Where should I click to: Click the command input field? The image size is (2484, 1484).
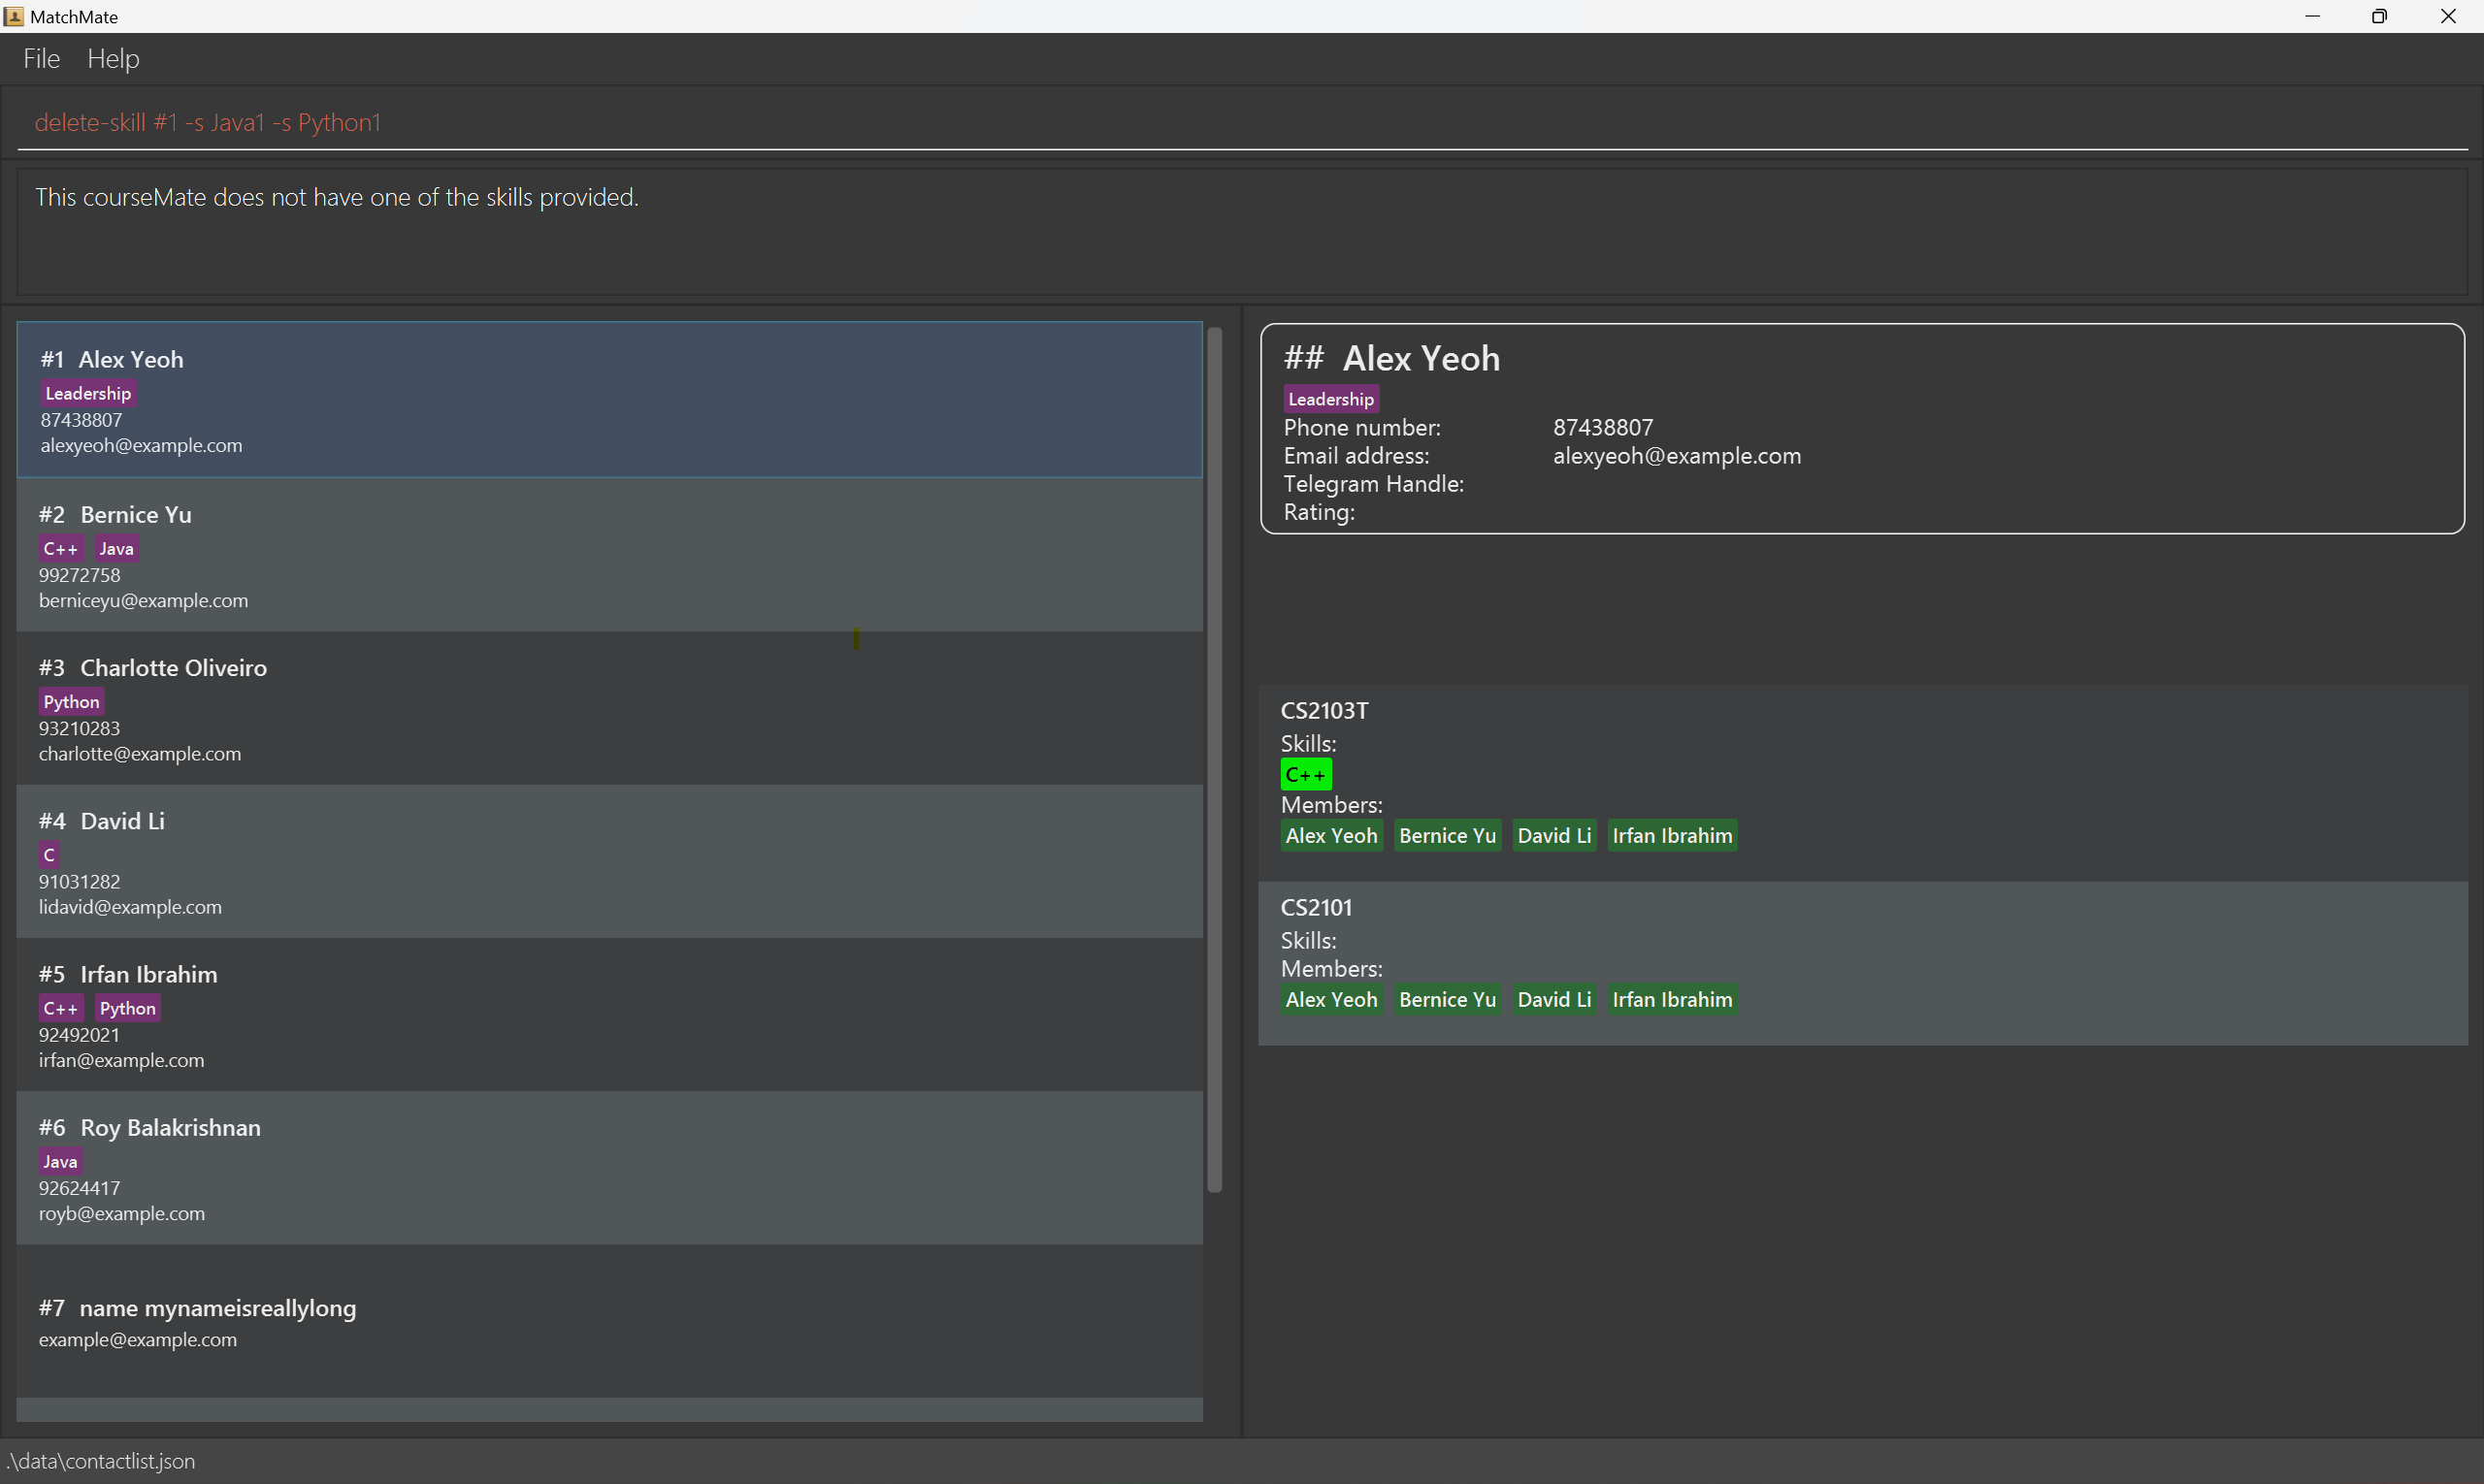(1241, 122)
